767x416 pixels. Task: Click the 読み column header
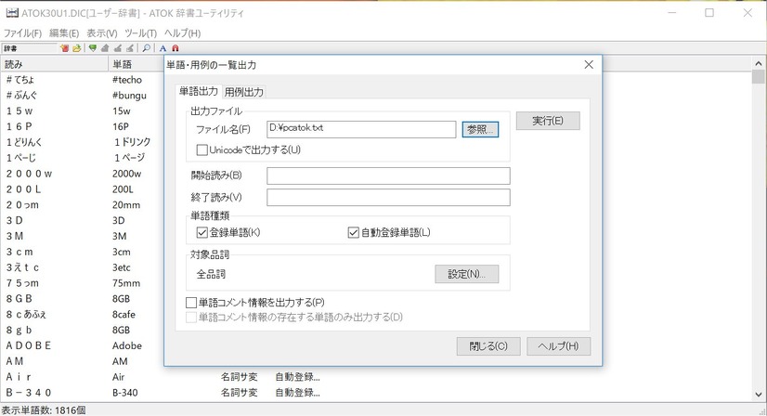(x=54, y=64)
